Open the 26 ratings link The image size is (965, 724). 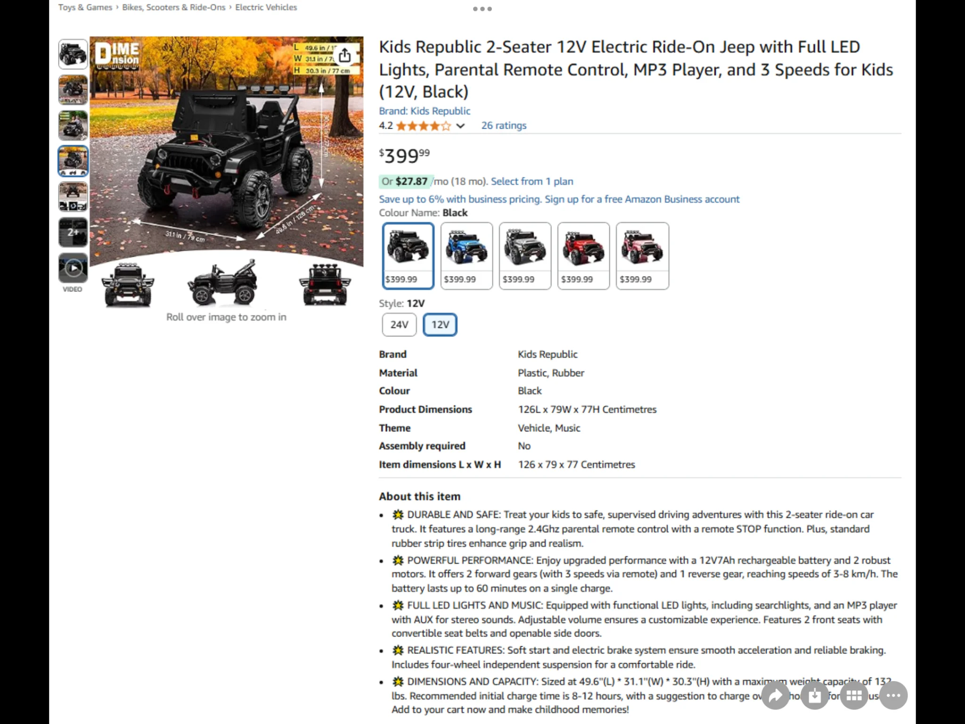[504, 125]
